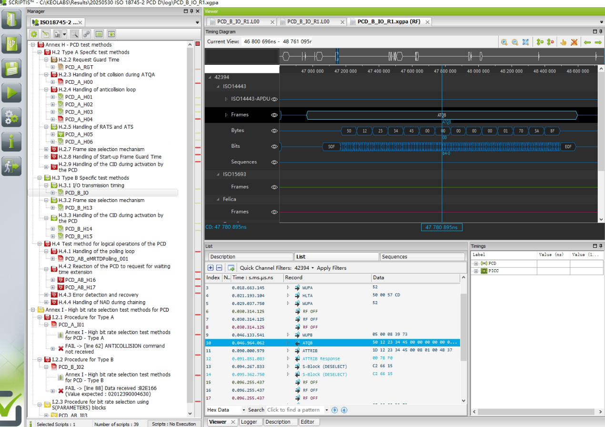The image size is (605, 427).
Task: Click the fit-to-window zoom icon
Action: click(525, 42)
